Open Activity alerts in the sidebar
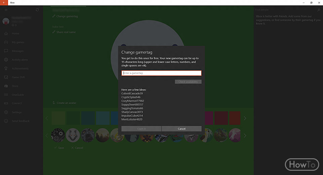This screenshot has width=323, height=175. (20, 60)
